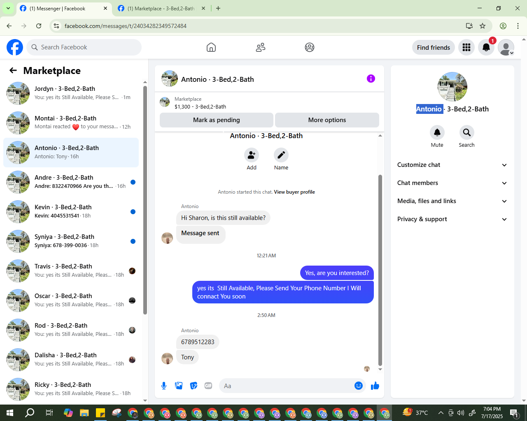527x421 pixels.
Task: Expand Privacy & support section
Action: click(452, 219)
